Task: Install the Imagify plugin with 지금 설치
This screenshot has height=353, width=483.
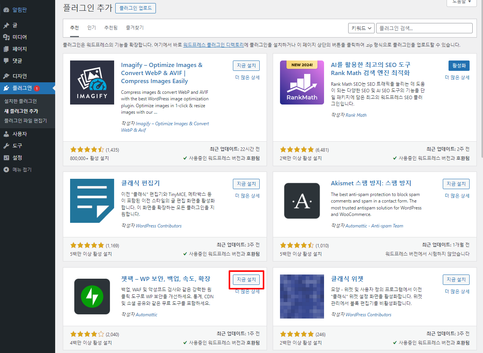Action: [246, 65]
